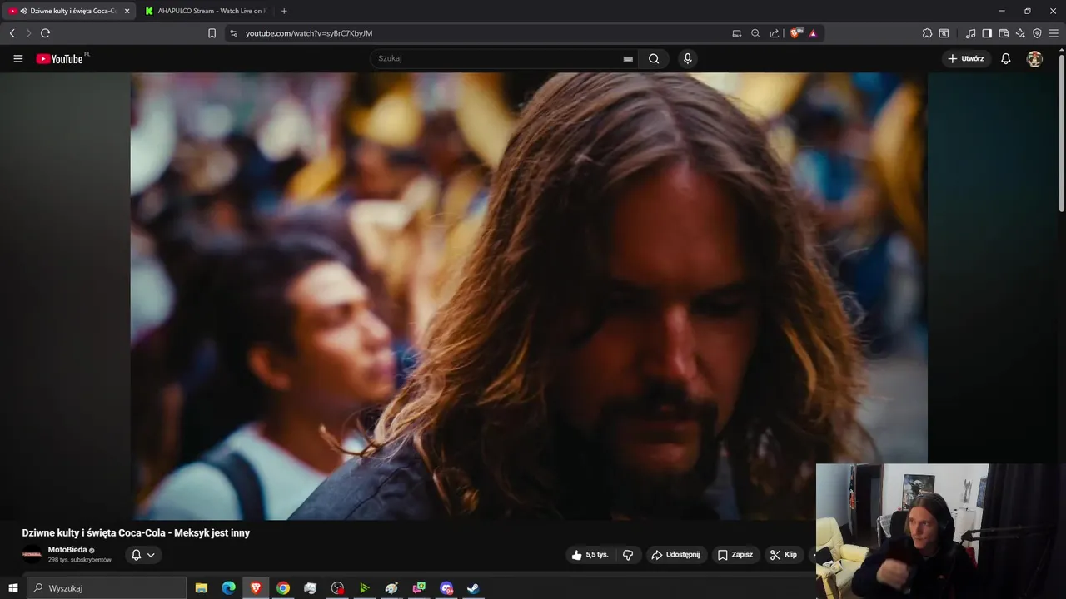The height and width of the screenshot is (599, 1066).
Task: View site information icon beside URL
Action: (233, 33)
